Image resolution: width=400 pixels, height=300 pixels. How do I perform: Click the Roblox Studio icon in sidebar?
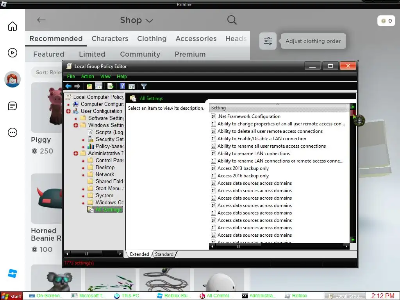click(x=12, y=273)
